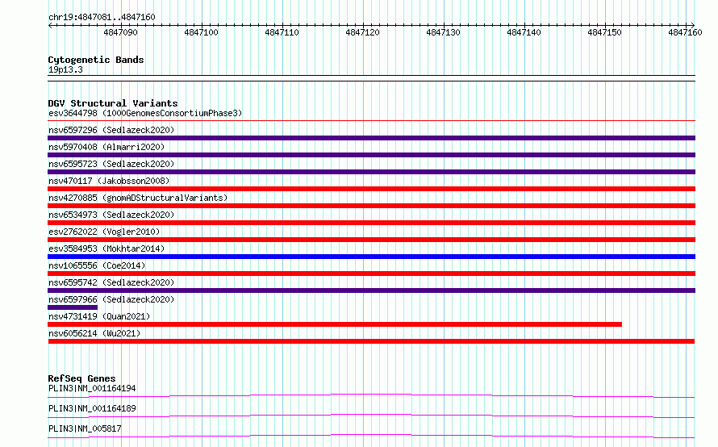Click the black cytogenetic band bar under 19p13.3
Screen dimensions: 718x447
371,78
